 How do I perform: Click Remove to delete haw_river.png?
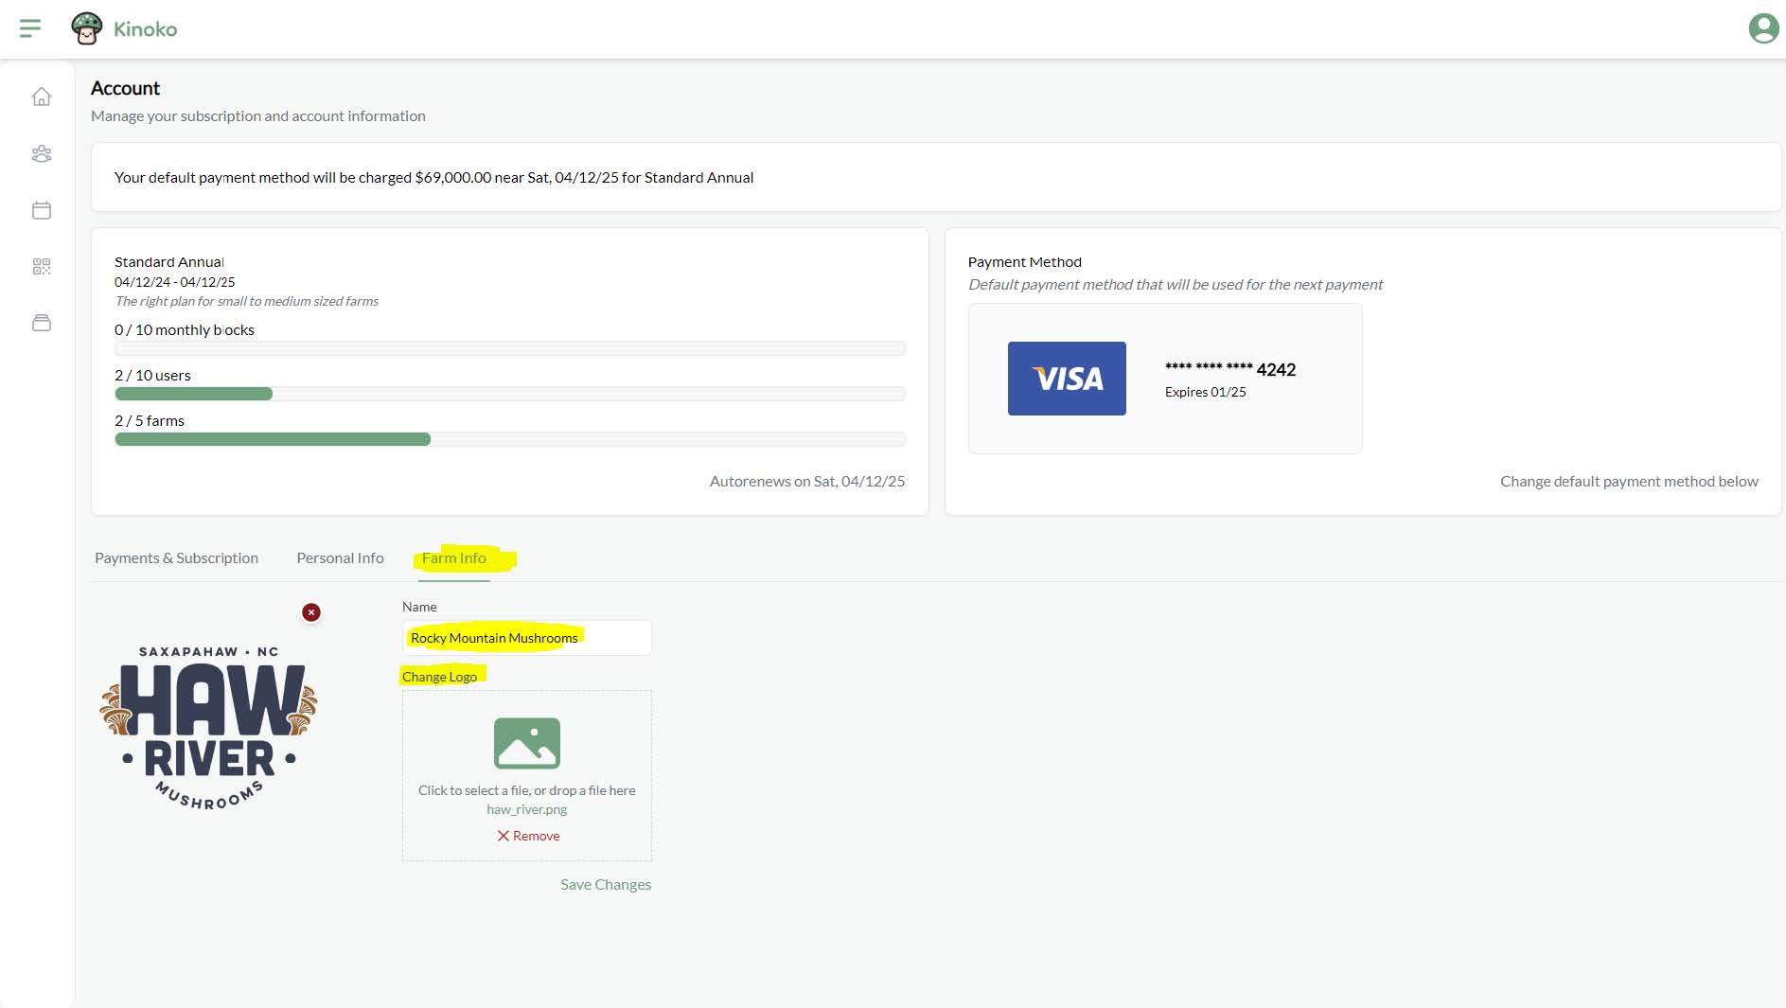coord(528,836)
